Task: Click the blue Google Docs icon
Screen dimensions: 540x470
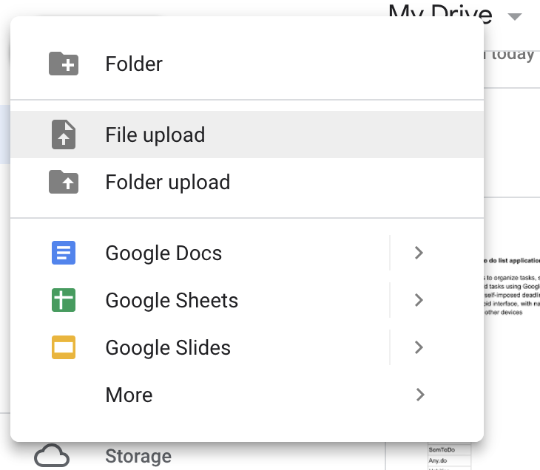Action: point(64,253)
